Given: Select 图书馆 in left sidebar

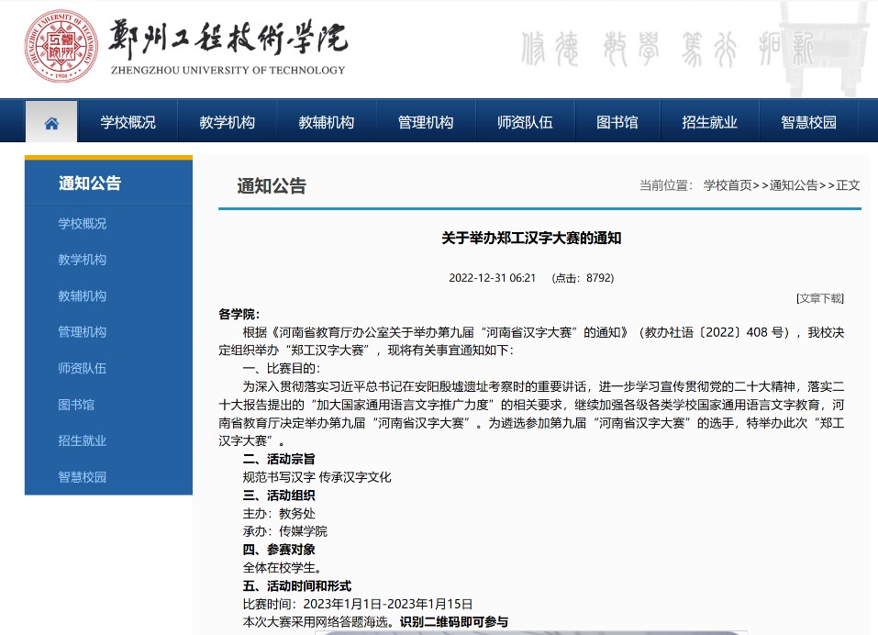Looking at the screenshot, I should (x=76, y=405).
